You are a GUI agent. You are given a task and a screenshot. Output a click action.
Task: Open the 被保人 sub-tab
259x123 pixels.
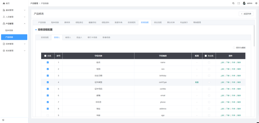[x=68, y=38]
